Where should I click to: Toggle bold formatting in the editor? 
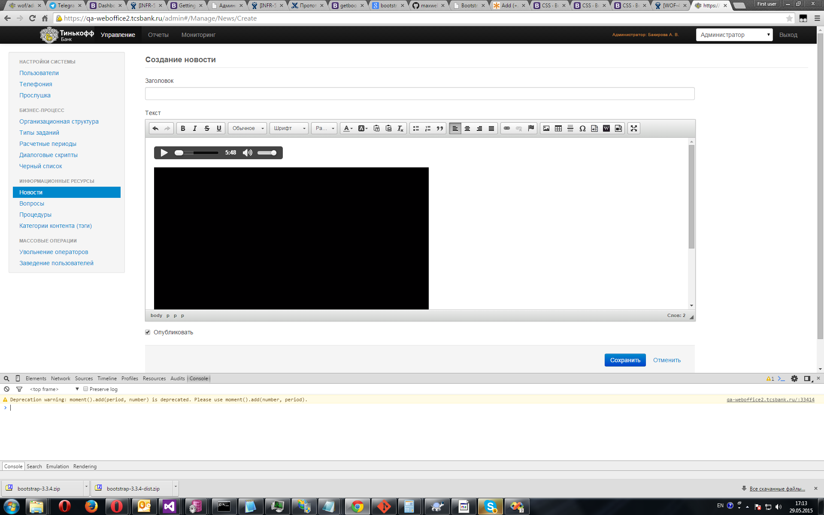pos(183,128)
